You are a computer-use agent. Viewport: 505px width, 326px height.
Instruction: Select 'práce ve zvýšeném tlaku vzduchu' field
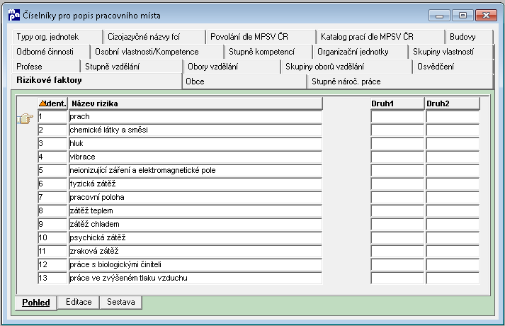pos(195,278)
